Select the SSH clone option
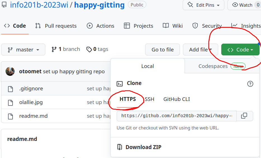 point(149,99)
